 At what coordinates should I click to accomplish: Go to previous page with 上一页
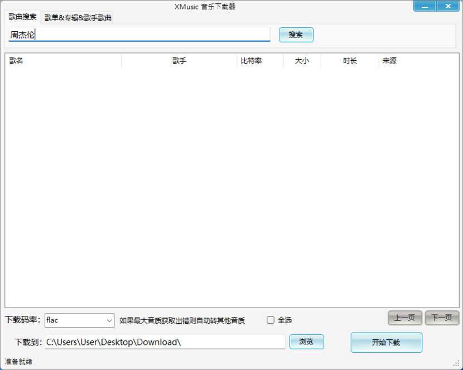405,318
